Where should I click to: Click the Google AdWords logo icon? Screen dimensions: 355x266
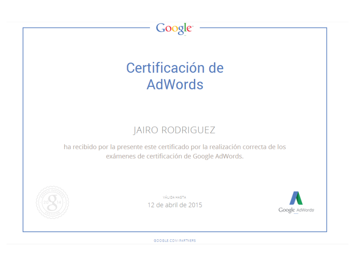coord(296,198)
